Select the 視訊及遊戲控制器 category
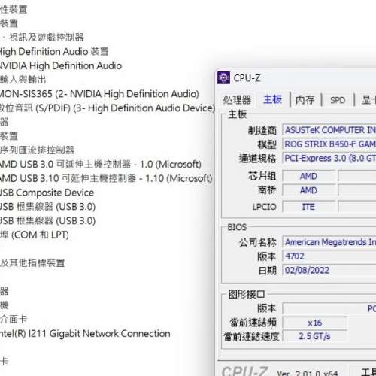 tap(42, 38)
